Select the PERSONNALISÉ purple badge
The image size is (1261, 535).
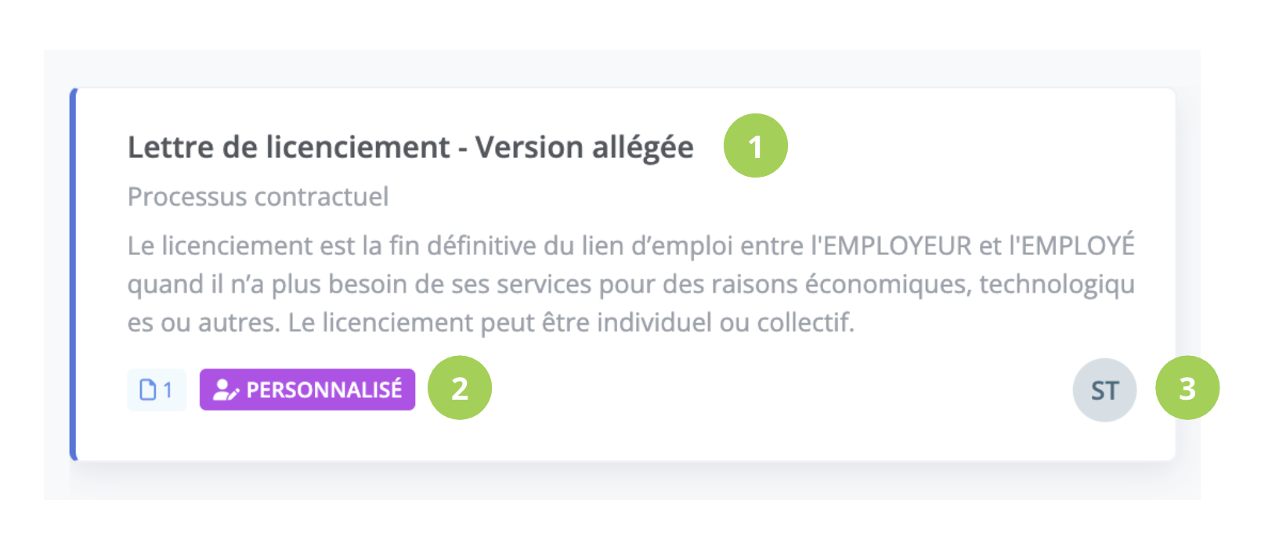point(307,390)
